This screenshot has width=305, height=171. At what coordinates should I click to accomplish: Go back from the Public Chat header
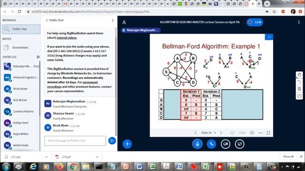pos(55,20)
